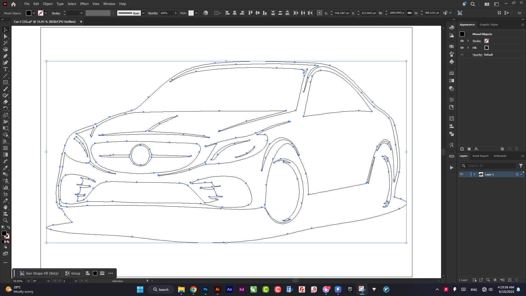526x296 pixels.
Task: Select the Zoom tool
Action: pos(5,220)
